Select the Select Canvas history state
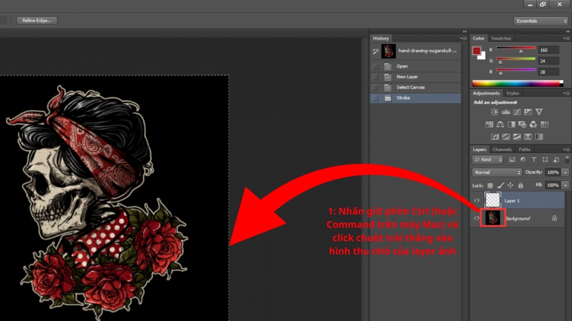The width and height of the screenshot is (572, 321). point(416,88)
